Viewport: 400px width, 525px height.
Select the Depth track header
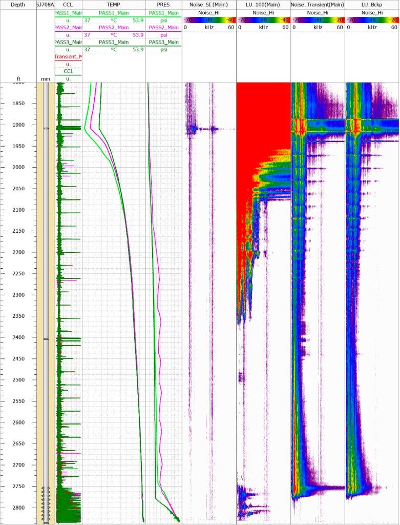click(18, 5)
